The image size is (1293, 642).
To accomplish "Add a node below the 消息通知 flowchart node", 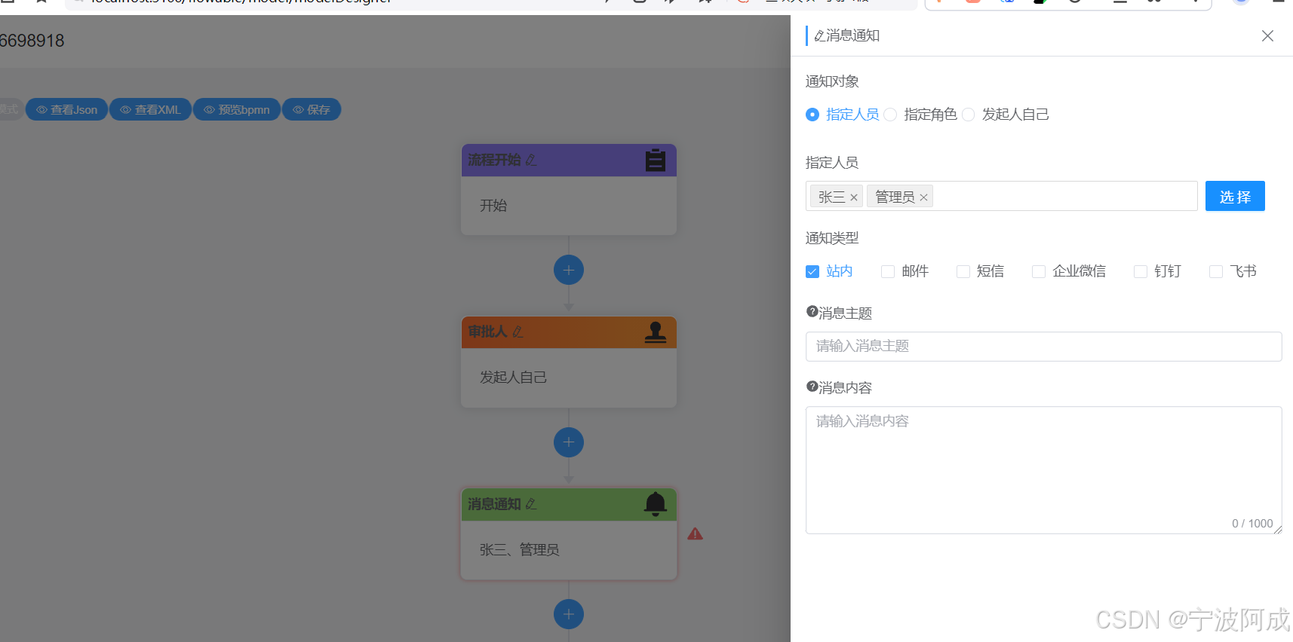I will tap(569, 614).
